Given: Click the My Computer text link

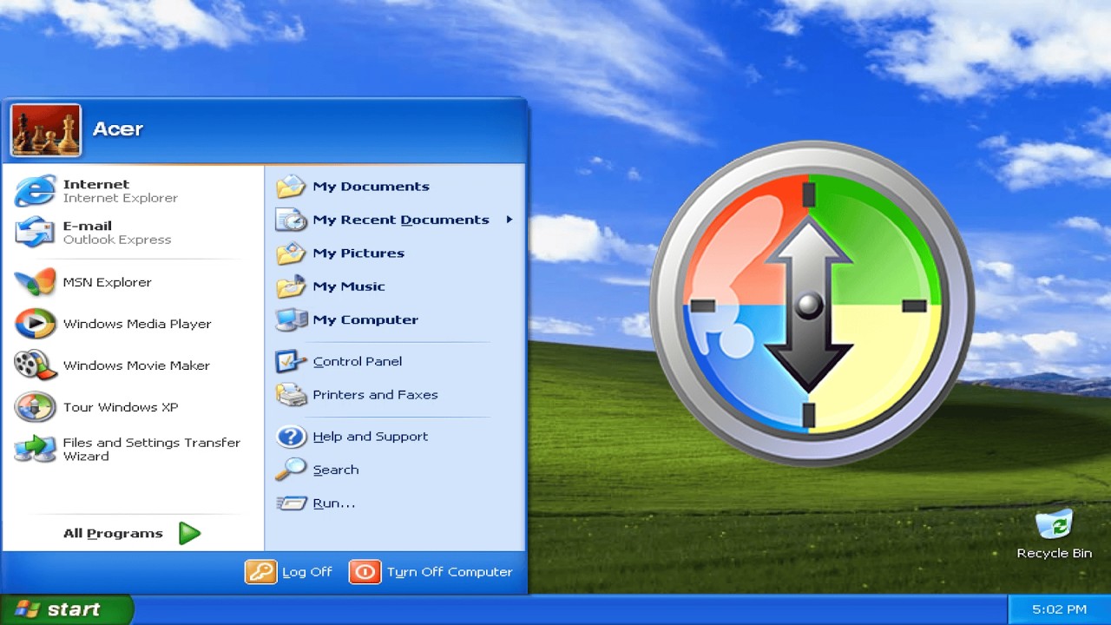Looking at the screenshot, I should pyautogui.click(x=365, y=319).
